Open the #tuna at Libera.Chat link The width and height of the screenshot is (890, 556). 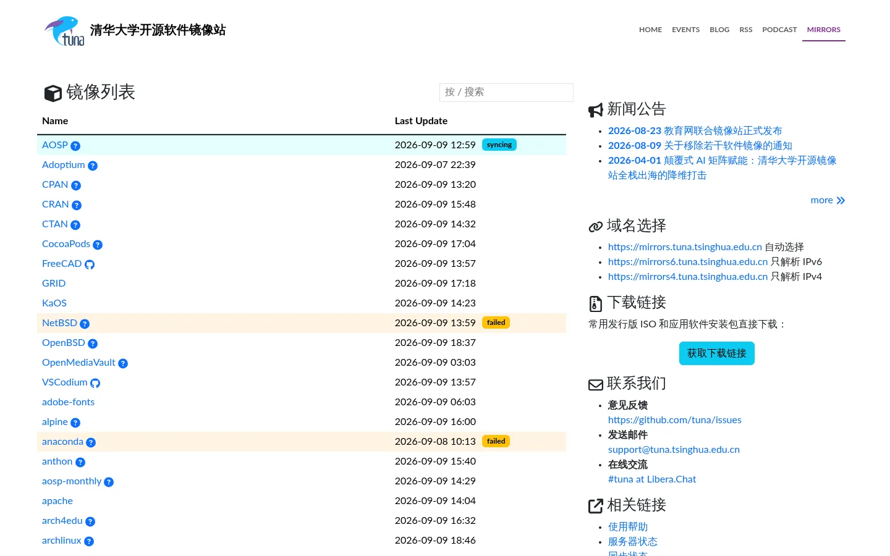(652, 479)
